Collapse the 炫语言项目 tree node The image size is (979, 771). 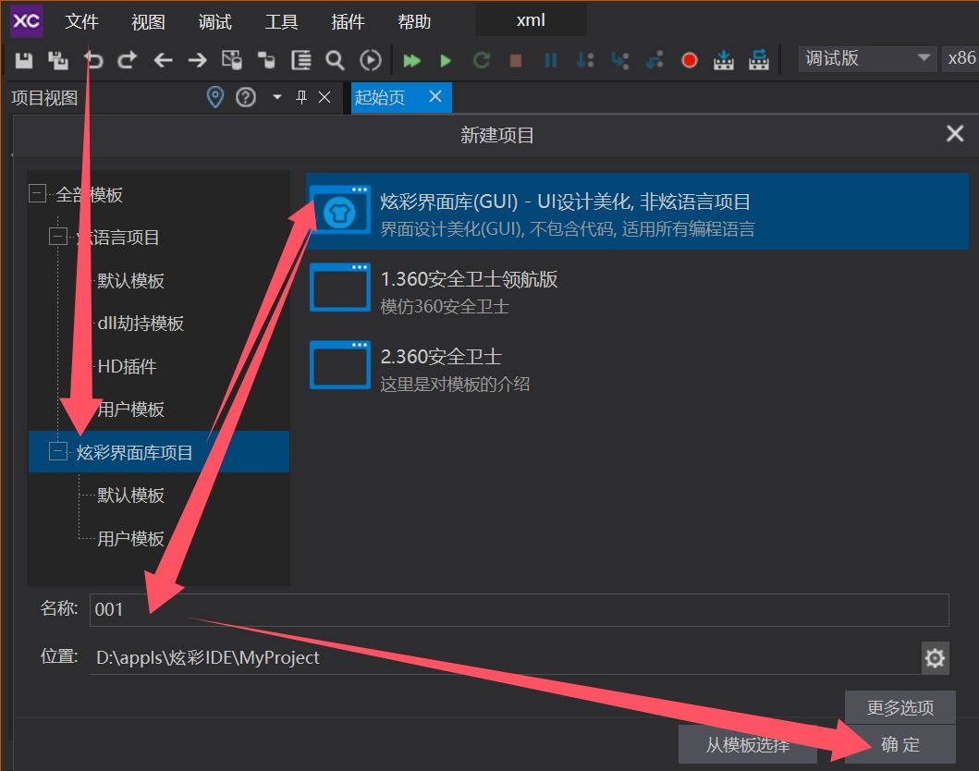click(58, 237)
